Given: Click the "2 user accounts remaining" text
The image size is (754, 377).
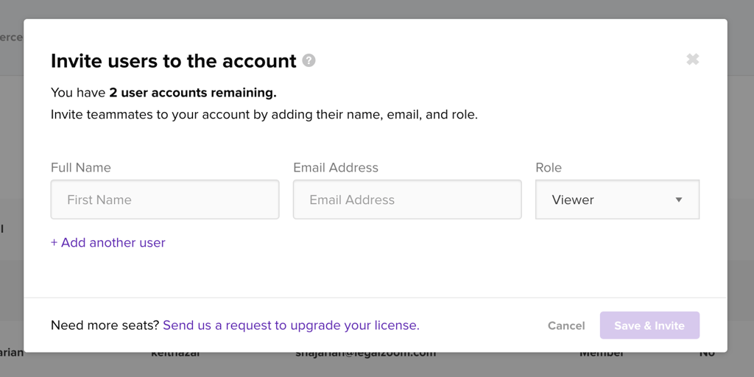Looking at the screenshot, I should [192, 93].
